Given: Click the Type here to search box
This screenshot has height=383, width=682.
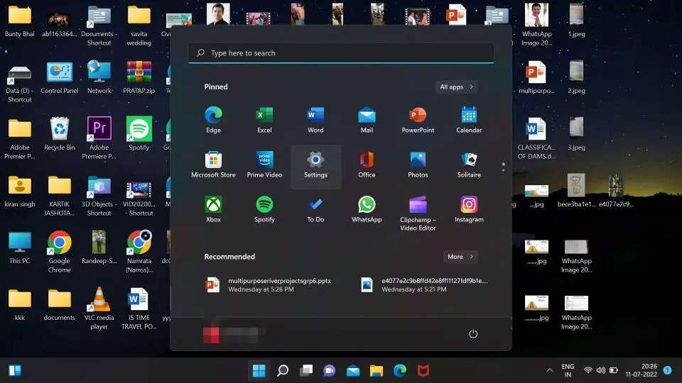Looking at the screenshot, I should [x=341, y=53].
